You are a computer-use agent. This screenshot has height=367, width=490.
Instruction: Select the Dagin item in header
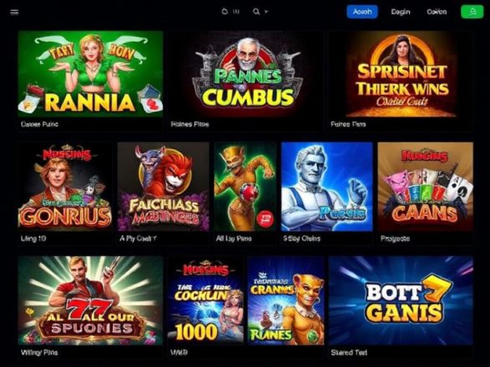point(401,12)
